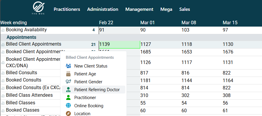Click Booked Consults value 1181
The height and width of the screenshot is (116, 262).
tap(145, 81)
